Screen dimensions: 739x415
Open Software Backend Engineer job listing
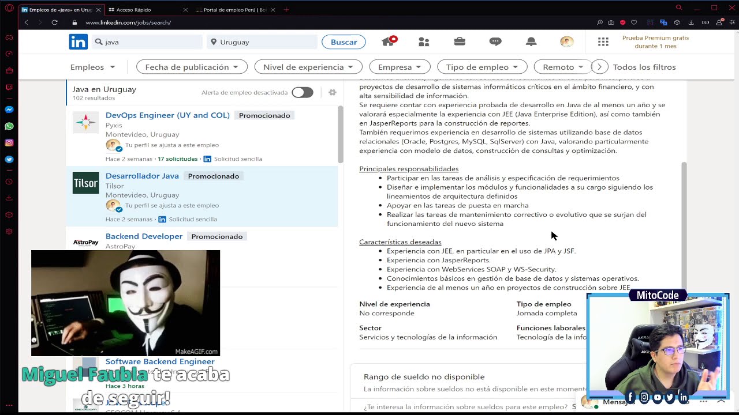[x=160, y=361]
